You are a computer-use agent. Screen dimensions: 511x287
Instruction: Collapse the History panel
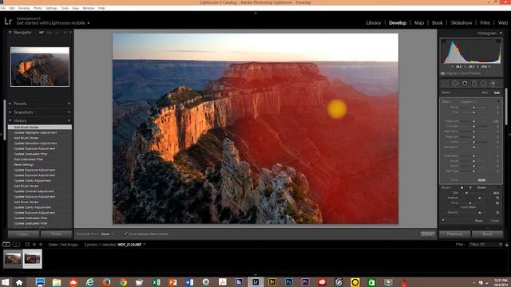coord(10,120)
